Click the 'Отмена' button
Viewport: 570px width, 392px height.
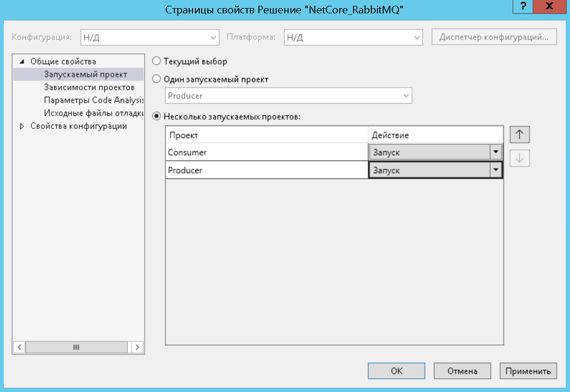462,371
